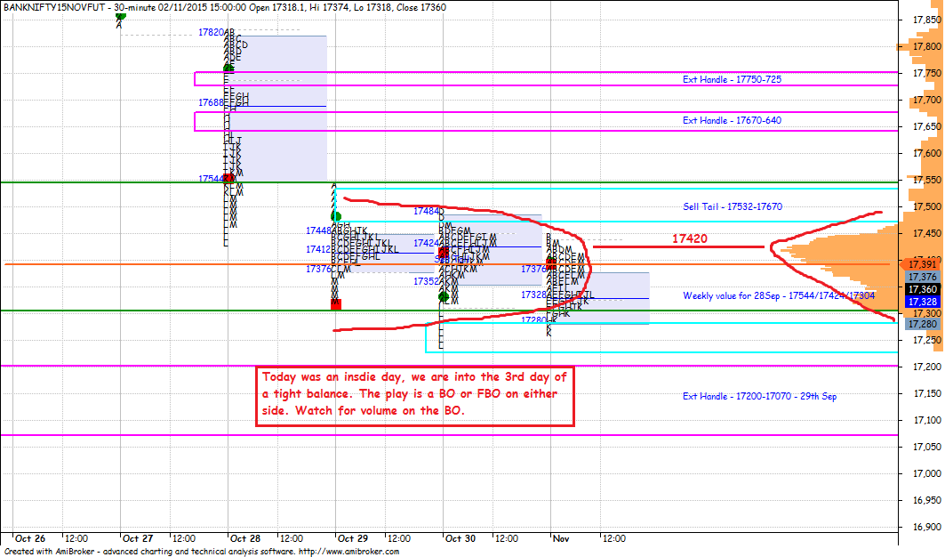
Task: Click the blue 17484 profile label
Action: click(426, 211)
